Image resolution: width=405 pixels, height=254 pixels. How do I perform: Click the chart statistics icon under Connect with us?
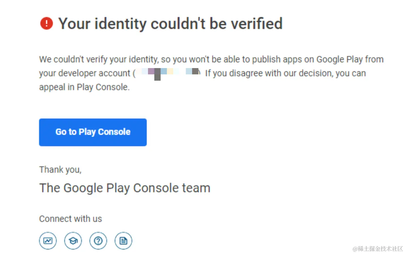pos(48,241)
